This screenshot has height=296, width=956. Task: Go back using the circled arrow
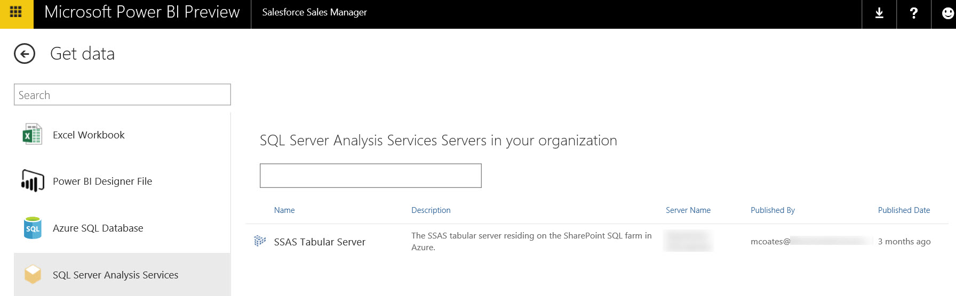pyautogui.click(x=25, y=54)
